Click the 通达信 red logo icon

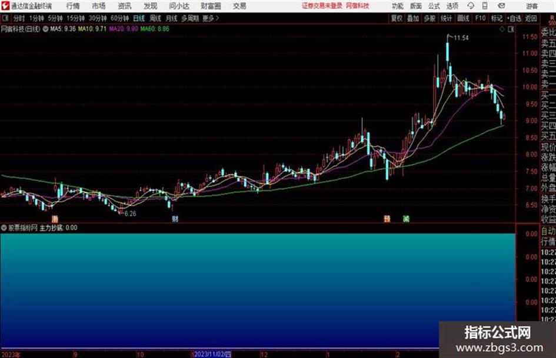pyautogui.click(x=5, y=6)
